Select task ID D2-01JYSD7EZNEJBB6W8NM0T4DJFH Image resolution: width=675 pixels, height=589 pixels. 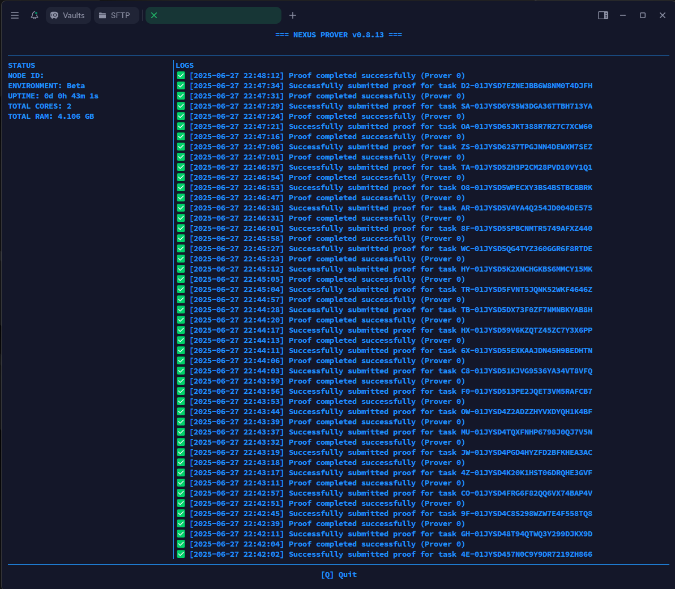pyautogui.click(x=527, y=86)
